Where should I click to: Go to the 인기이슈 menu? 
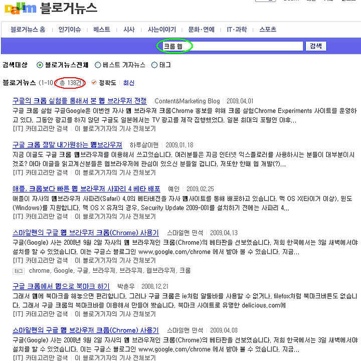pyautogui.click(x=70, y=30)
